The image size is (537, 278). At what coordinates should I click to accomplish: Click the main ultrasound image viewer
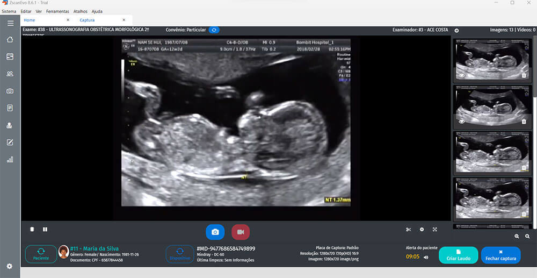(x=236, y=123)
